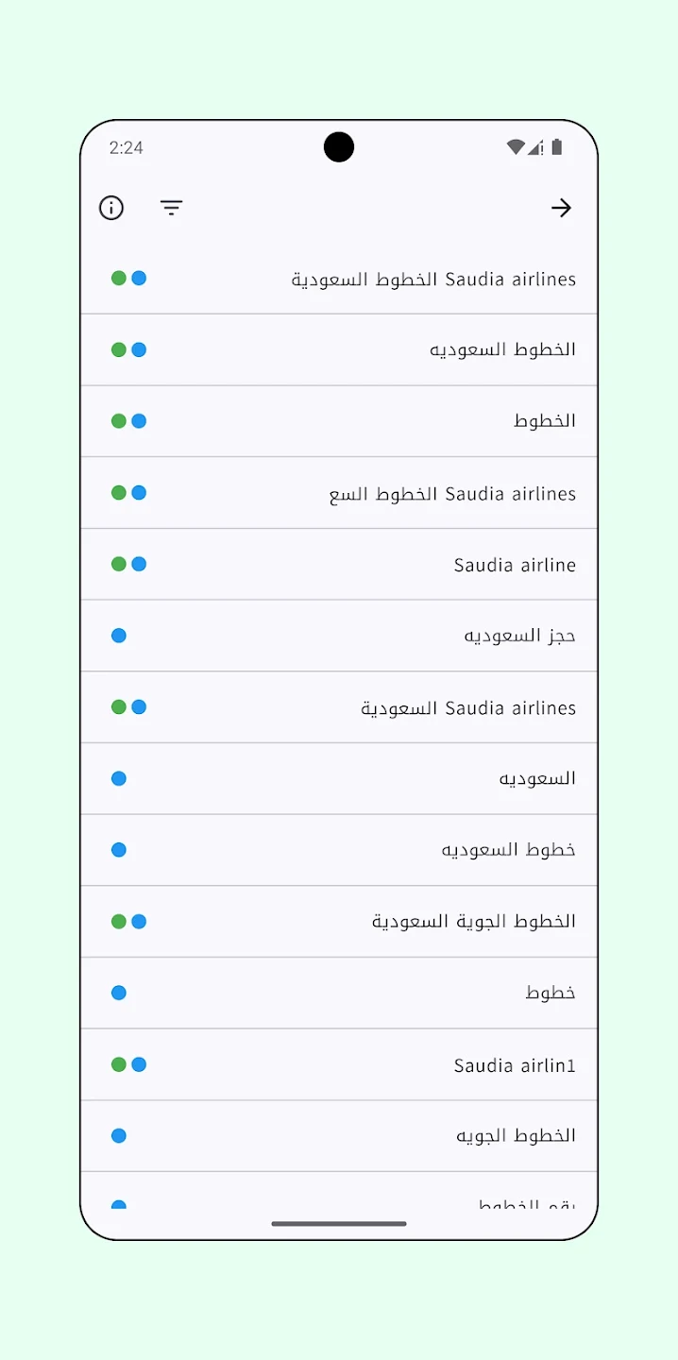Click the green dot beside Saudia airline

coord(119,564)
